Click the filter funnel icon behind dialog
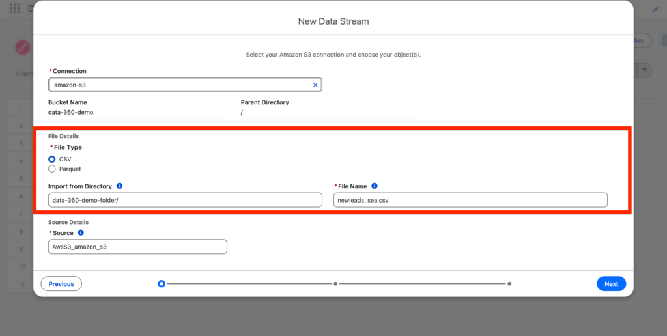 (644, 70)
